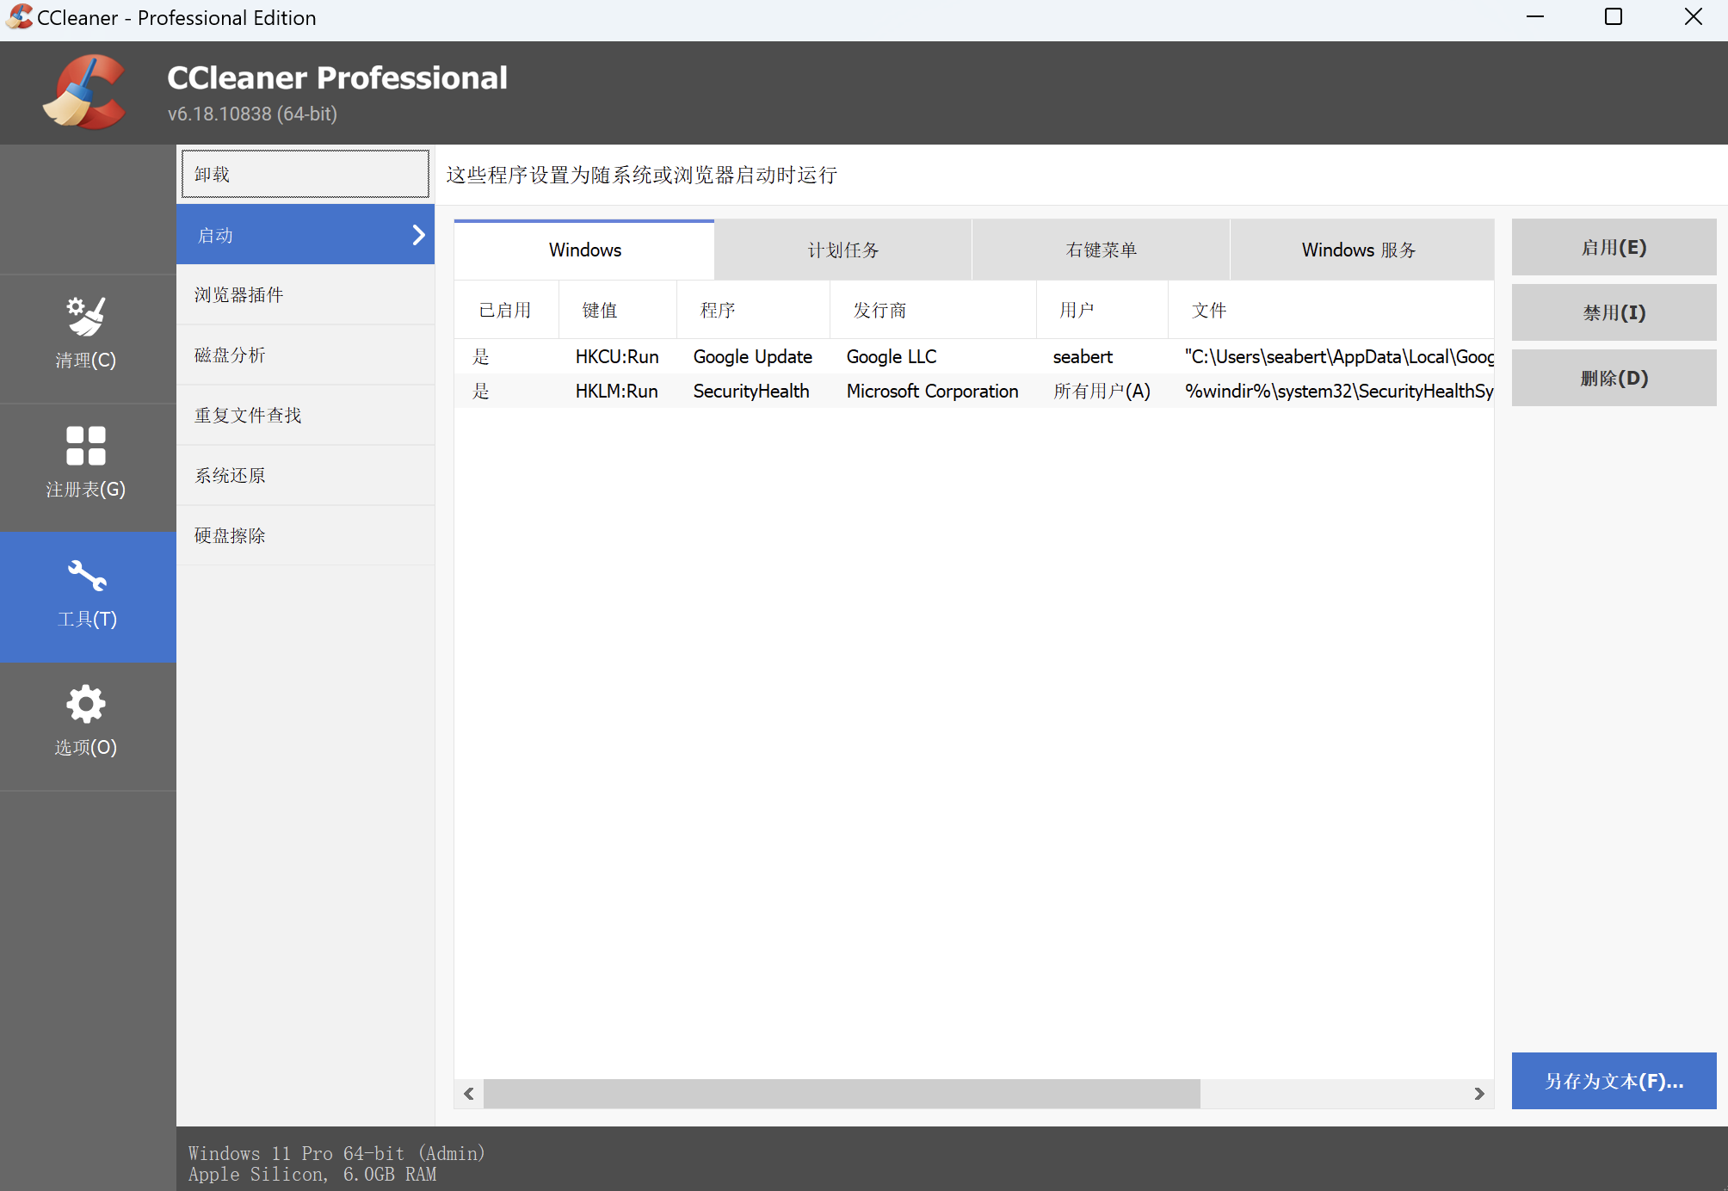Click the 禁用(I) disable button
The image size is (1728, 1191).
[1614, 312]
